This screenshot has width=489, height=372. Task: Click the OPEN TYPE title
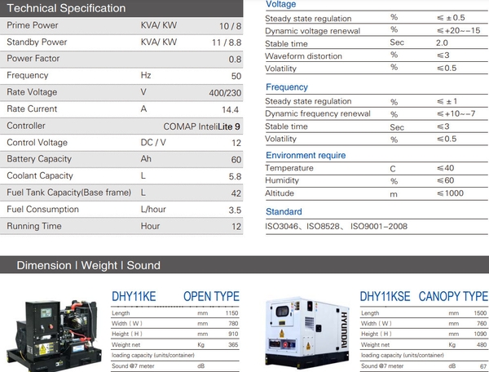tap(211, 296)
